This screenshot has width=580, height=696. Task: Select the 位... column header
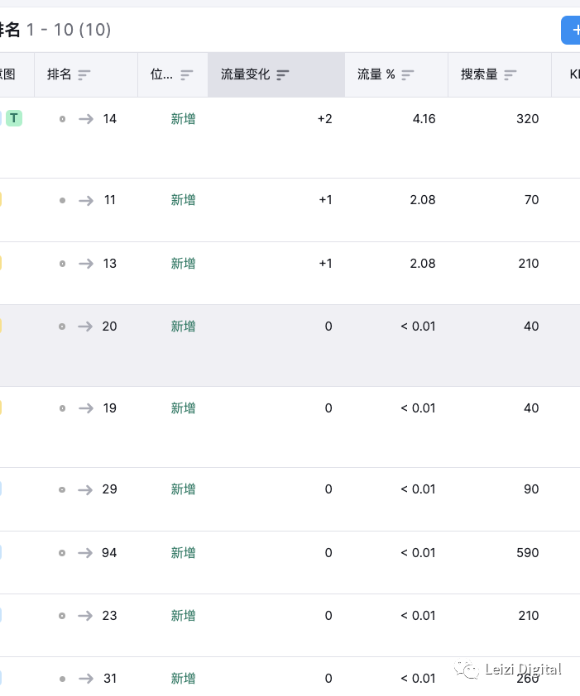pyautogui.click(x=161, y=74)
